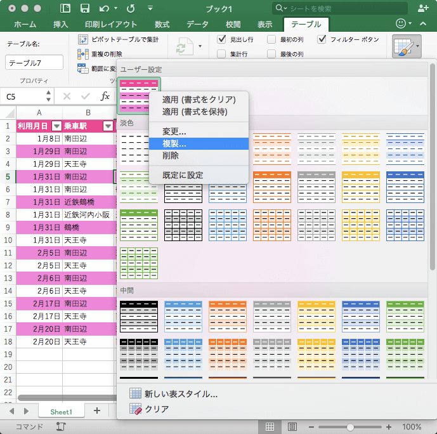Click the Redo arrow icon

click(131, 8)
